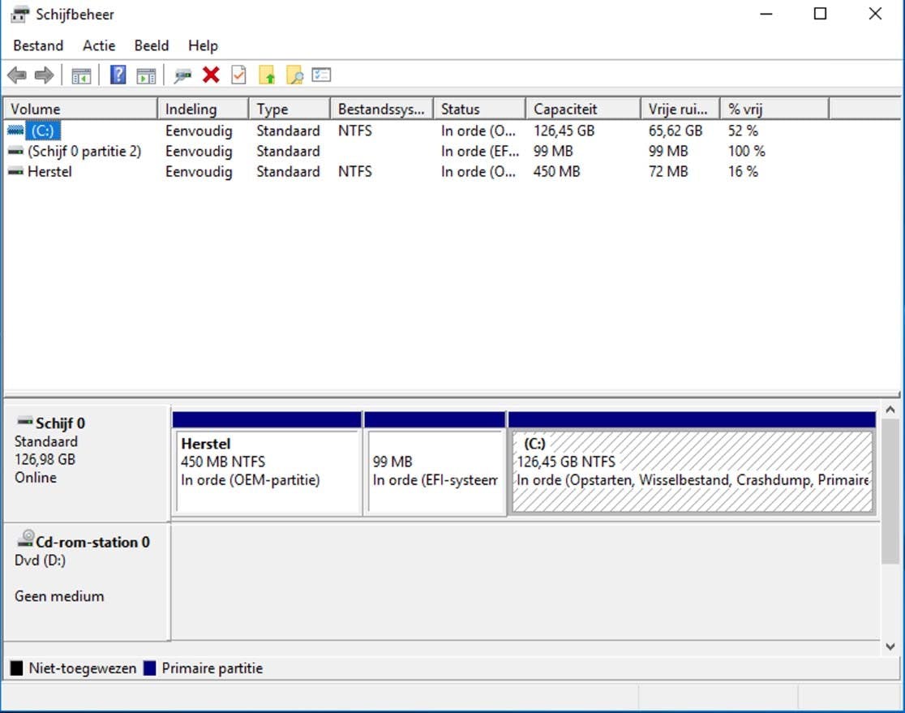This screenshot has height=713, width=905.
Task: Select the Herstel volume in the list
Action: click(x=49, y=172)
